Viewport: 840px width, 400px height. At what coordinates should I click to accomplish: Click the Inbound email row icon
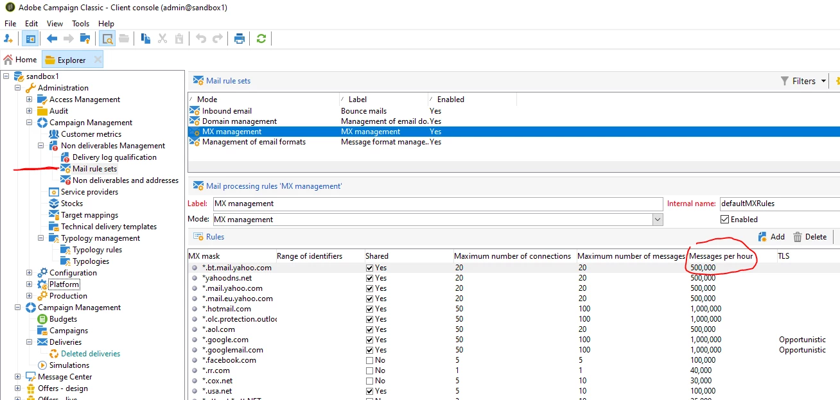(x=195, y=111)
